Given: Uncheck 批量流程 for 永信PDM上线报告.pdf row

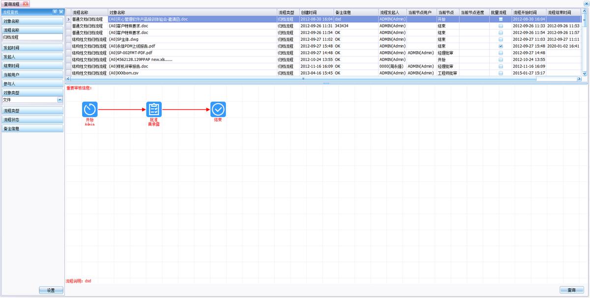Looking at the screenshot, I should [x=501, y=46].
